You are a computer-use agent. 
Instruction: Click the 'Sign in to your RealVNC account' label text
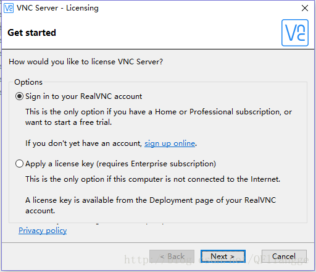click(83, 96)
